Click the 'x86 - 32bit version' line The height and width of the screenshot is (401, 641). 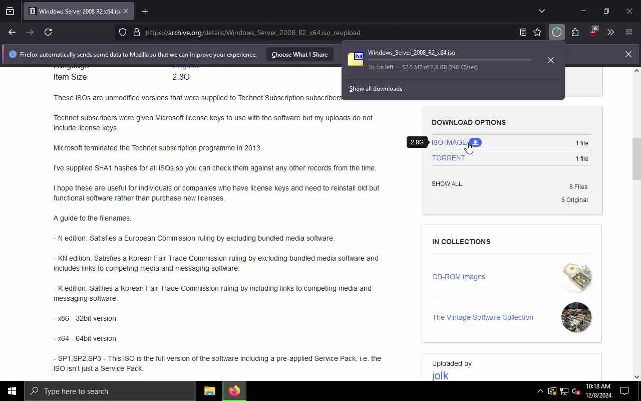pos(85,318)
